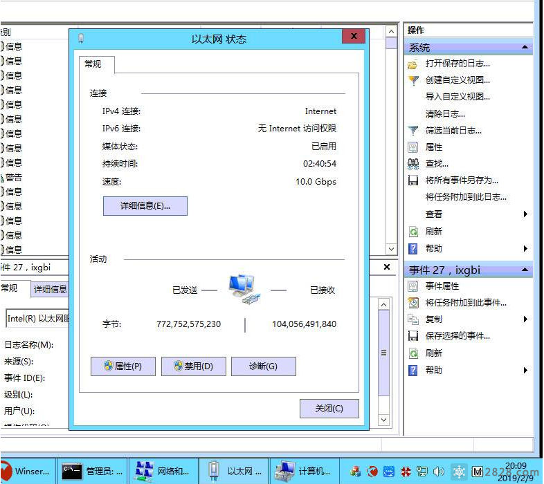Open 网络和... taskbar item

pyautogui.click(x=163, y=471)
